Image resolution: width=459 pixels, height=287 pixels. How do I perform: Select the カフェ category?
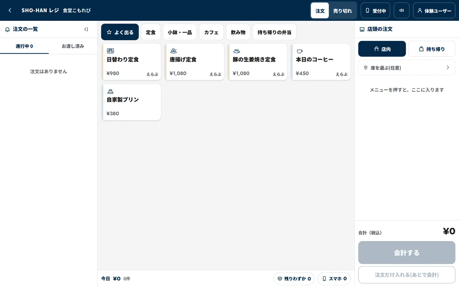click(x=211, y=32)
